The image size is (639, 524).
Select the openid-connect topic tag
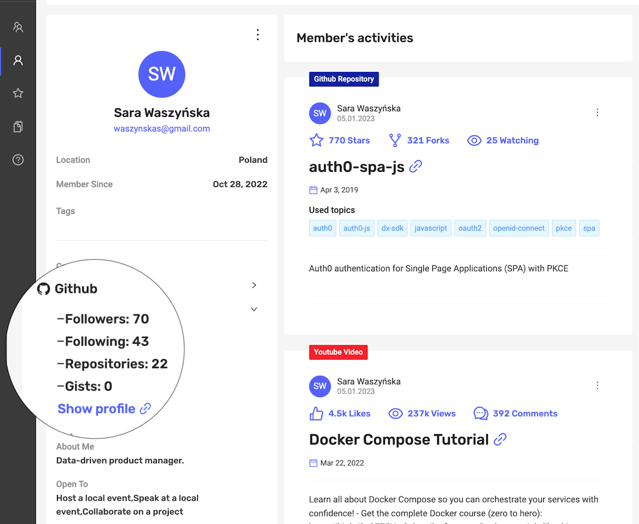pyautogui.click(x=519, y=228)
